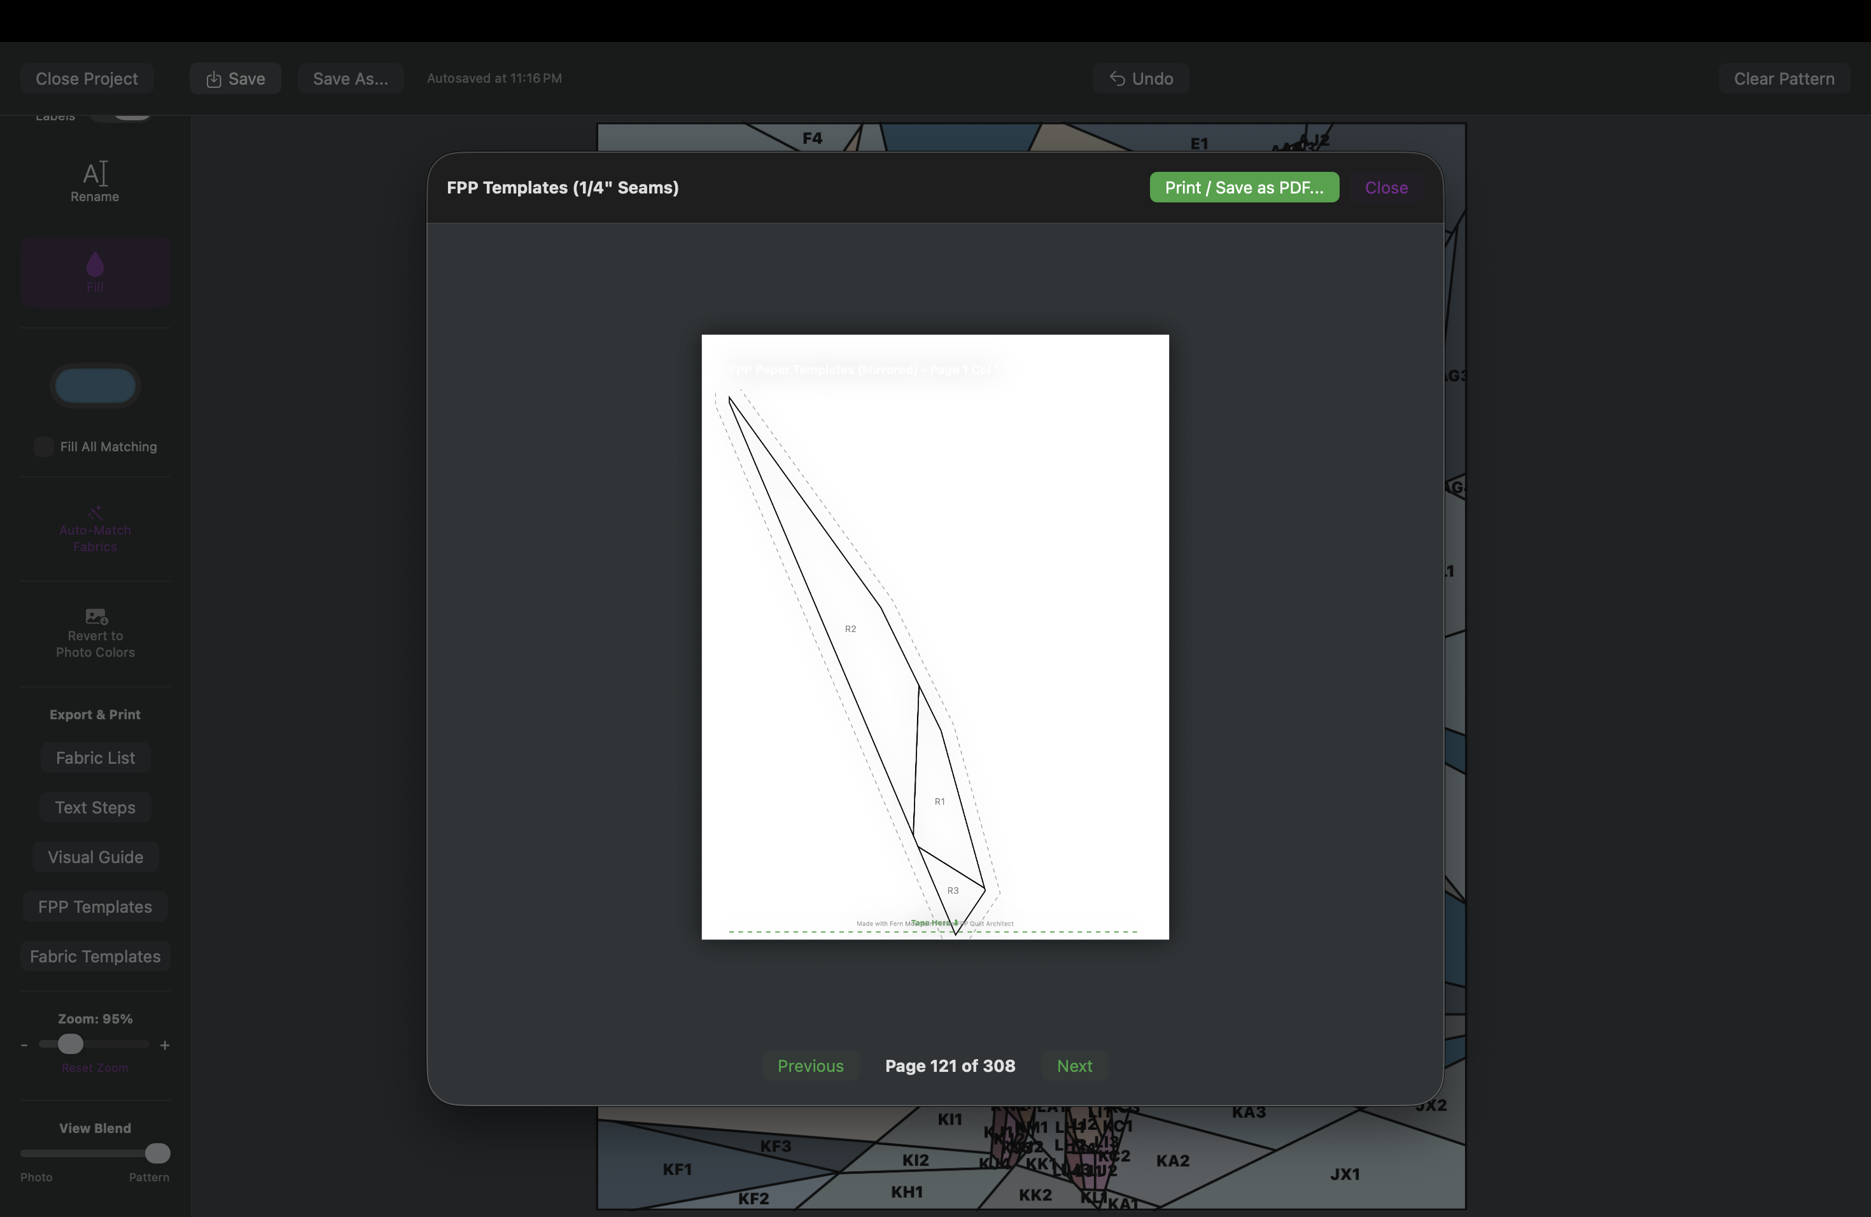
Task: Click the Undo arrow button
Action: coord(1140,79)
